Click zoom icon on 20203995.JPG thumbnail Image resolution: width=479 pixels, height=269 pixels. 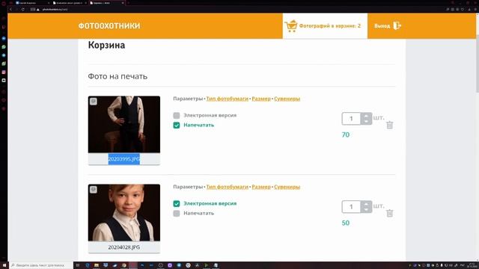pos(94,102)
